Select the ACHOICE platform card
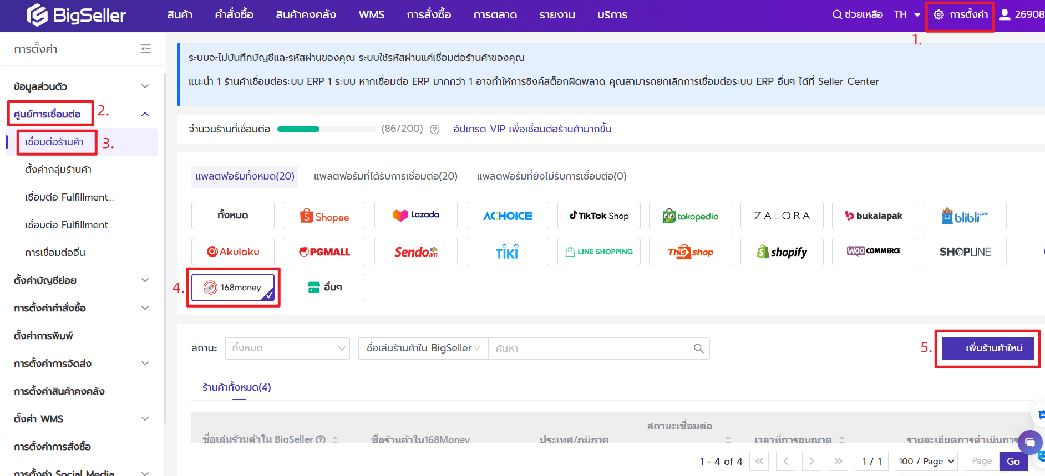 pos(508,216)
